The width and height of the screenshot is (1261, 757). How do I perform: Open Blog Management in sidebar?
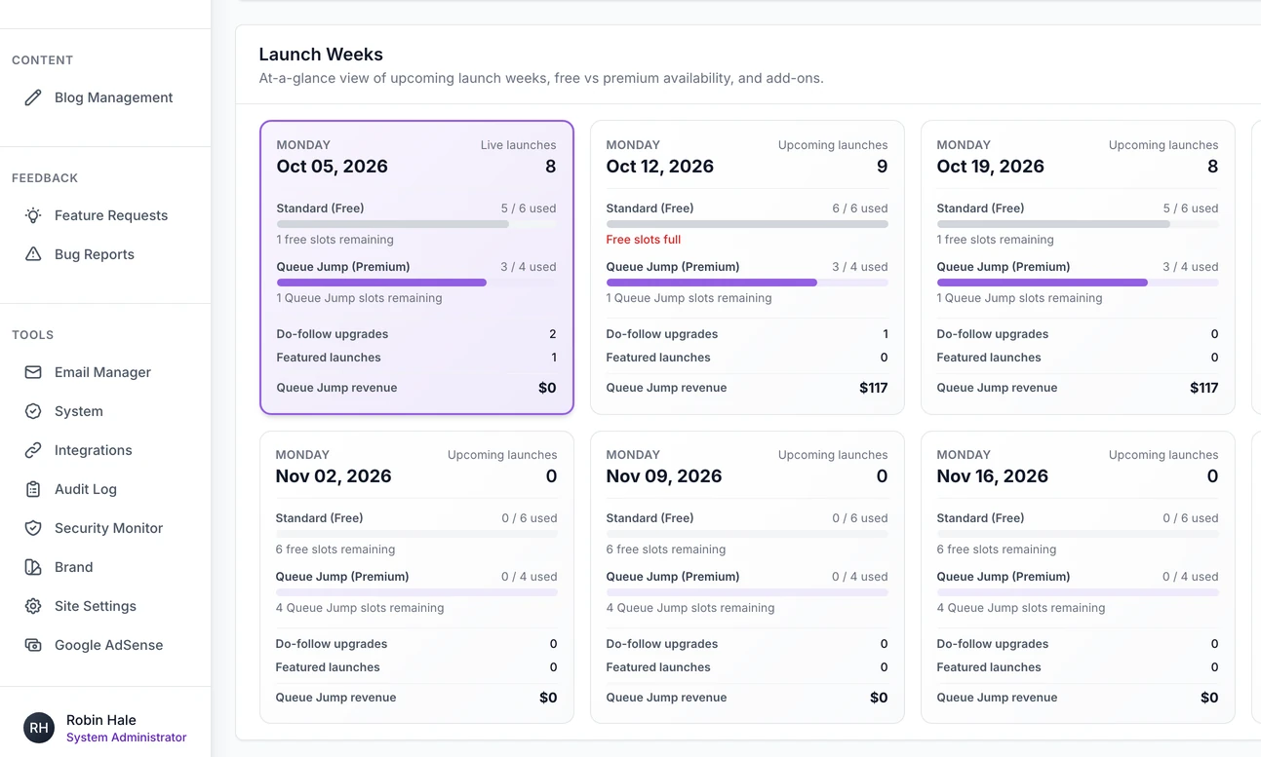click(105, 97)
